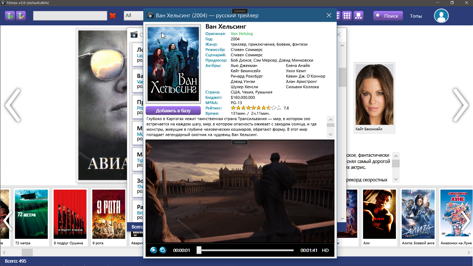The image size is (473, 266).
Task: Click the add database icon in toolbar
Action: pos(10,16)
